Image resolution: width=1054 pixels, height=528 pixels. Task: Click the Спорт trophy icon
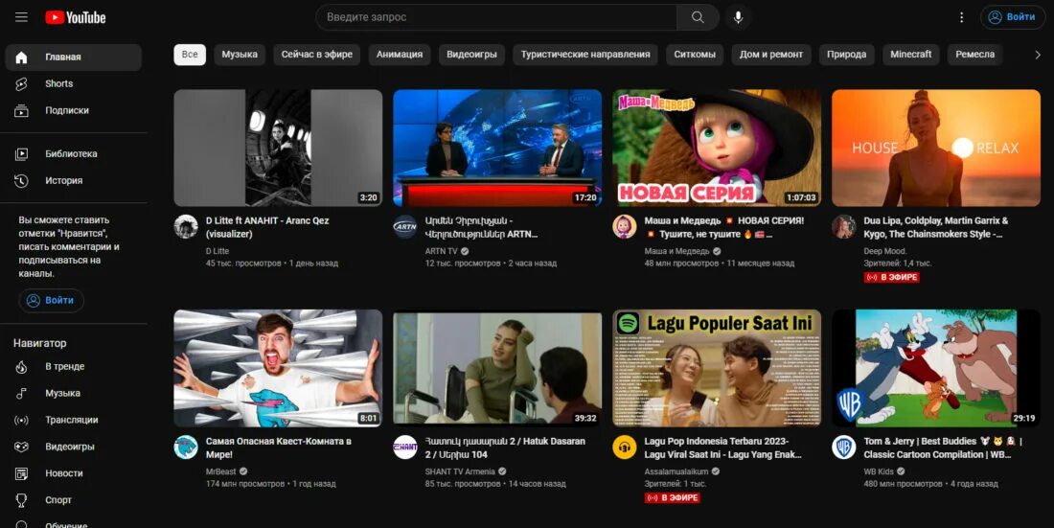tap(21, 500)
